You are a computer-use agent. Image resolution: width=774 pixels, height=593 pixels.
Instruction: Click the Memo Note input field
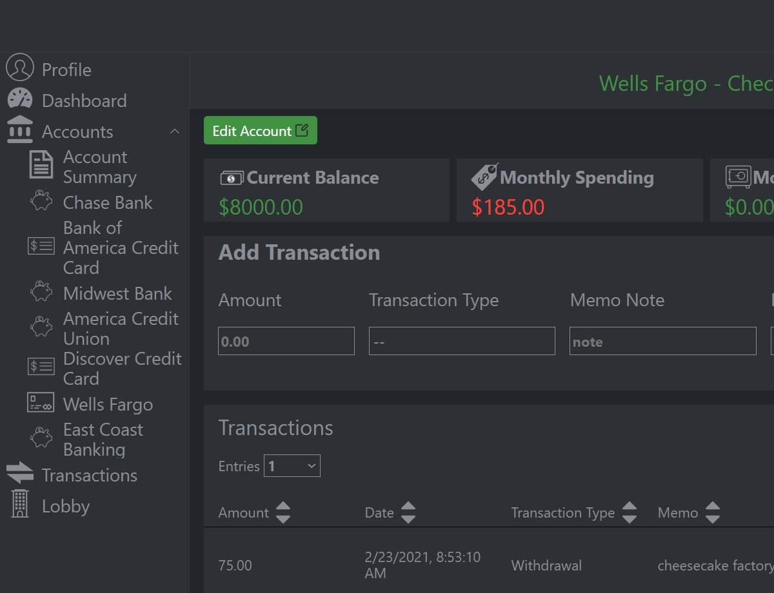point(663,341)
